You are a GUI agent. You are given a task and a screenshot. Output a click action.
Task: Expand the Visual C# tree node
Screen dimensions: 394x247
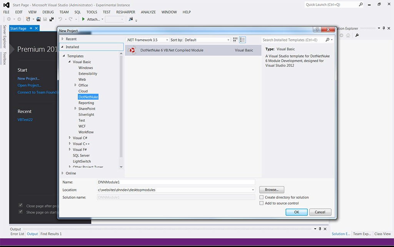pos(70,138)
